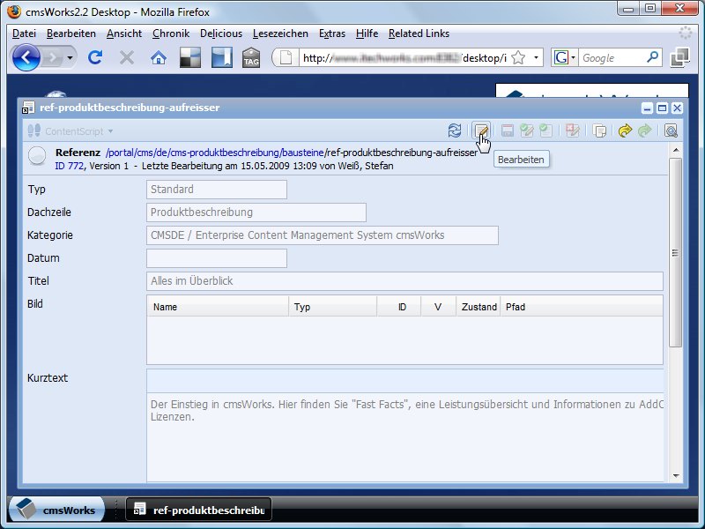705x529 pixels.
Task: Click the yellow forward arrow icon
Action: pos(625,130)
